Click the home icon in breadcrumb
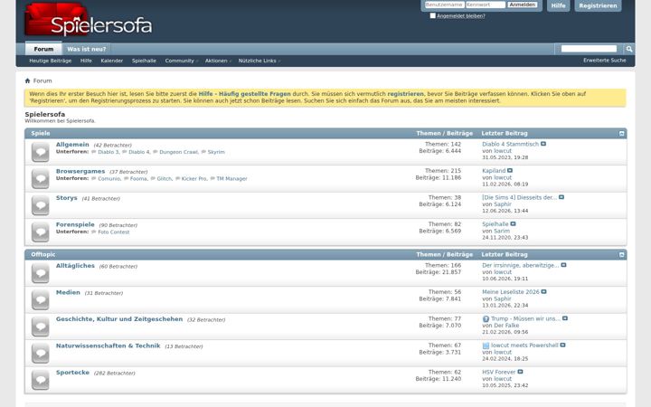 click(27, 80)
